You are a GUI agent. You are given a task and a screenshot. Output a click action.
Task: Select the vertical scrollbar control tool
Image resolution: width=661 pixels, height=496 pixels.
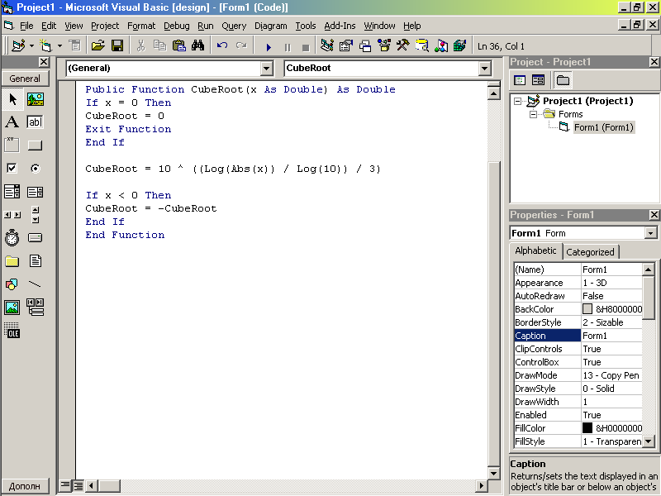(36, 214)
